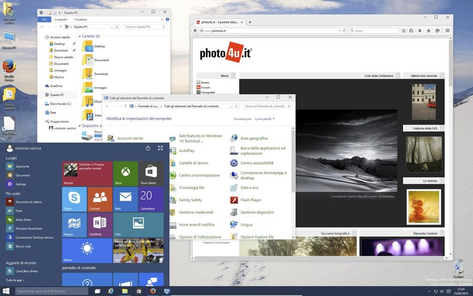Select Tutte le app in Start menu
Screen dimensions: 473x296
(15, 280)
